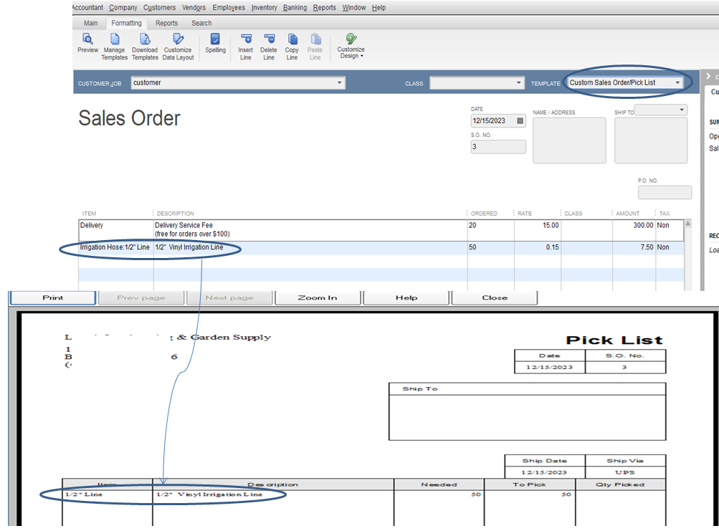This screenshot has height=531, width=719.
Task: Close the print preview window
Action: (494, 297)
